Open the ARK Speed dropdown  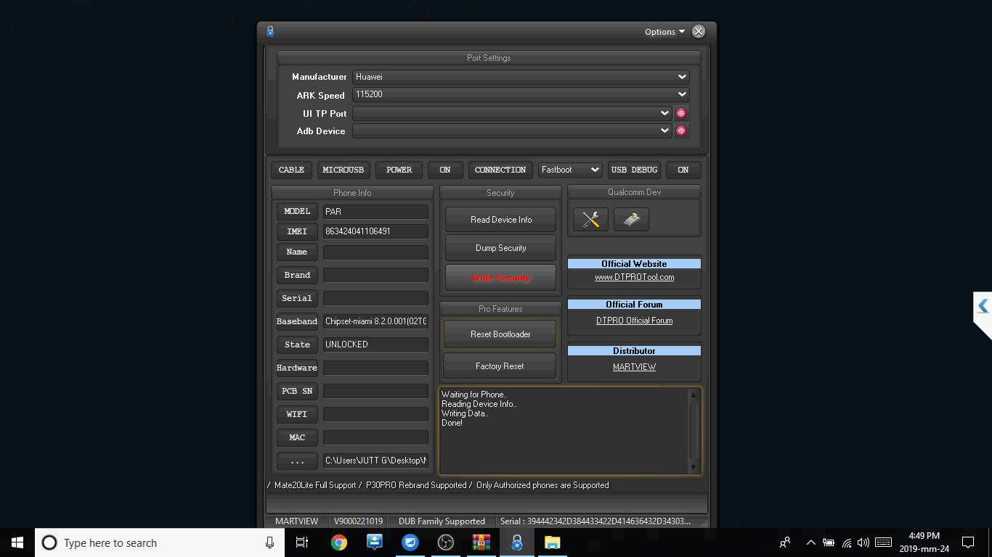(x=521, y=94)
